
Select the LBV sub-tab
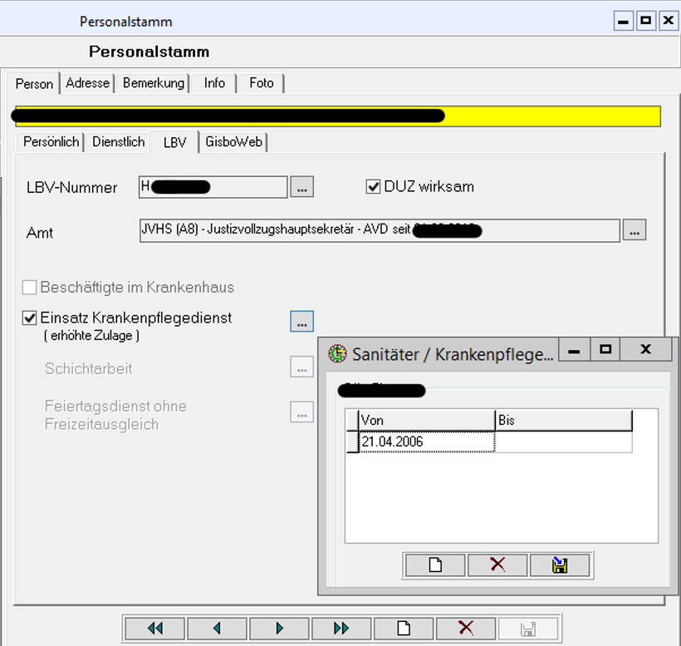(174, 141)
